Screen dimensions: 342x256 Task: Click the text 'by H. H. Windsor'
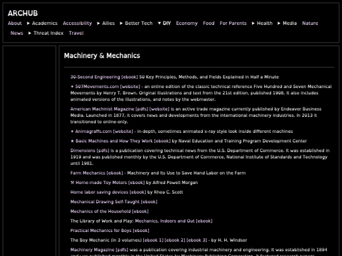point(229,240)
